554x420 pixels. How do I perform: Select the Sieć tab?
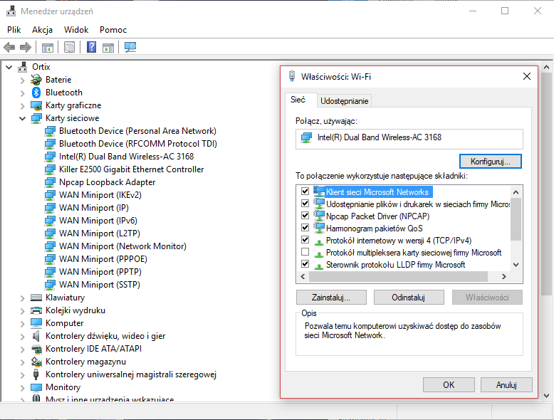coord(298,100)
